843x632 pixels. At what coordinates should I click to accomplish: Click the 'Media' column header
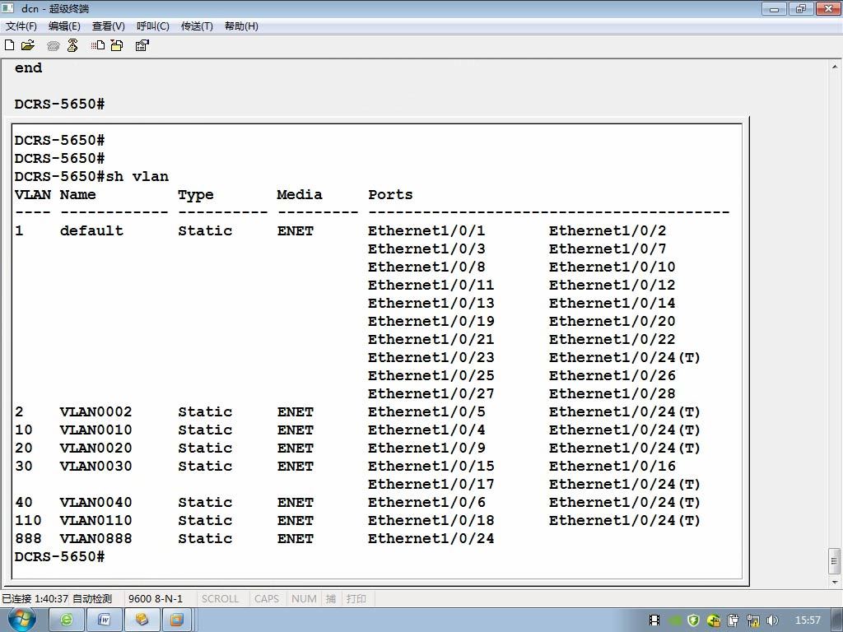pyautogui.click(x=300, y=194)
